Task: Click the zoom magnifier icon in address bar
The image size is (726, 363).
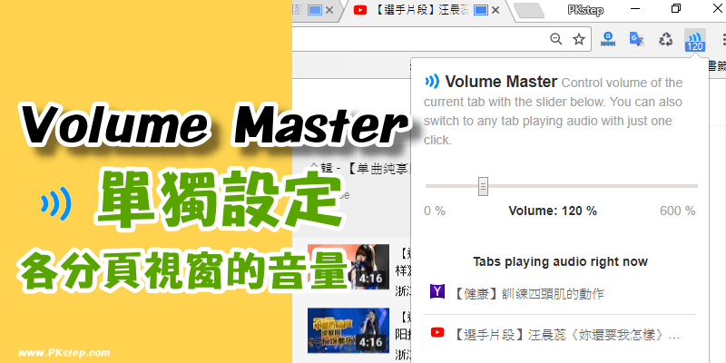Action: [x=556, y=39]
